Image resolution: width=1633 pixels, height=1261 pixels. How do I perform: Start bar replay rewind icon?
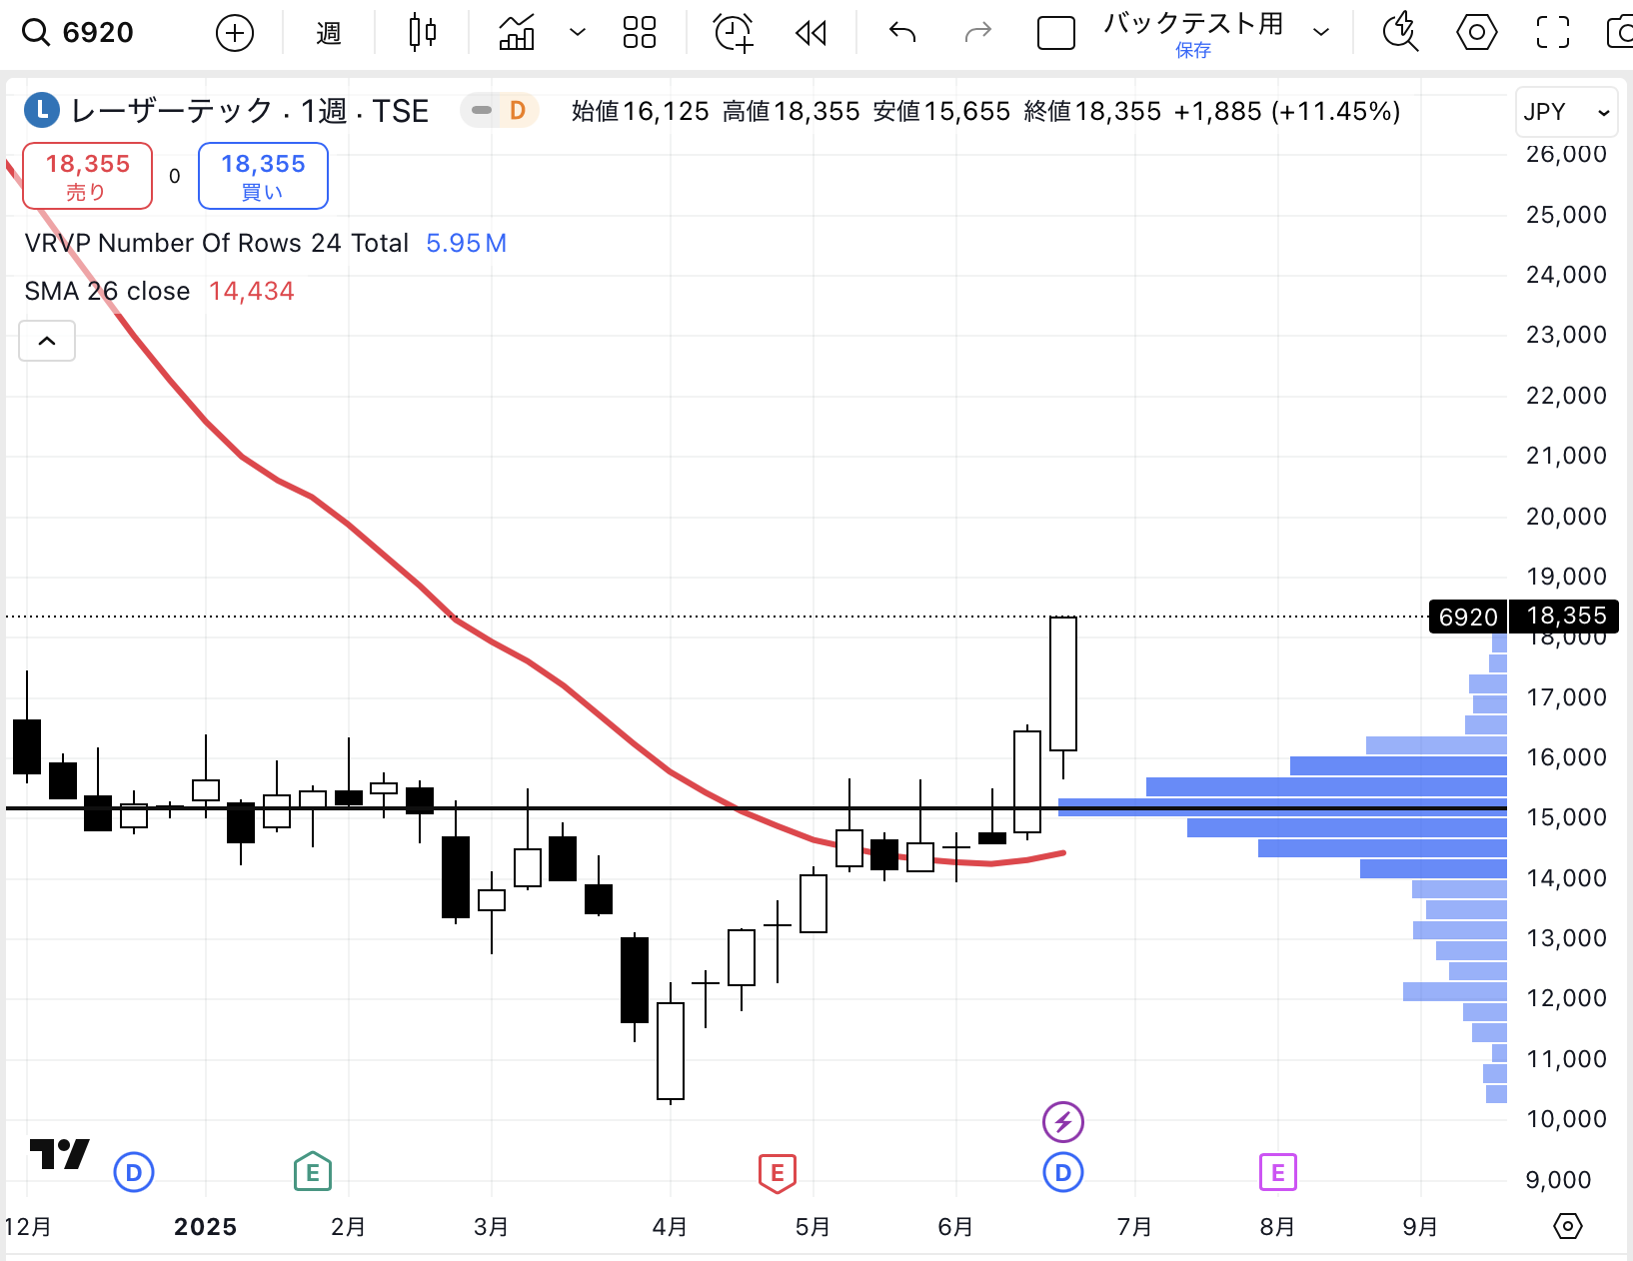pyautogui.click(x=812, y=33)
